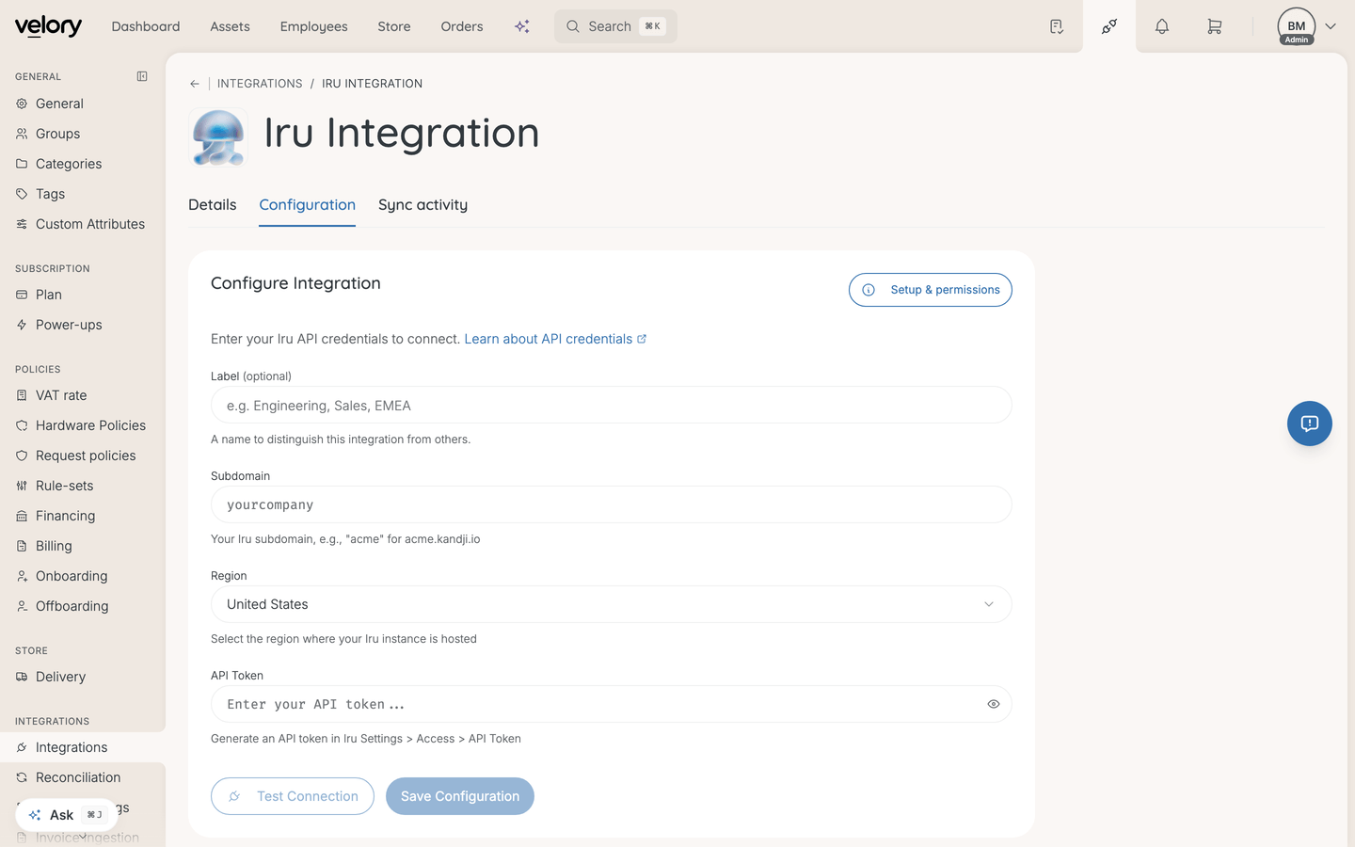Go to INTEGRATIONS breadcrumb

click(x=260, y=84)
